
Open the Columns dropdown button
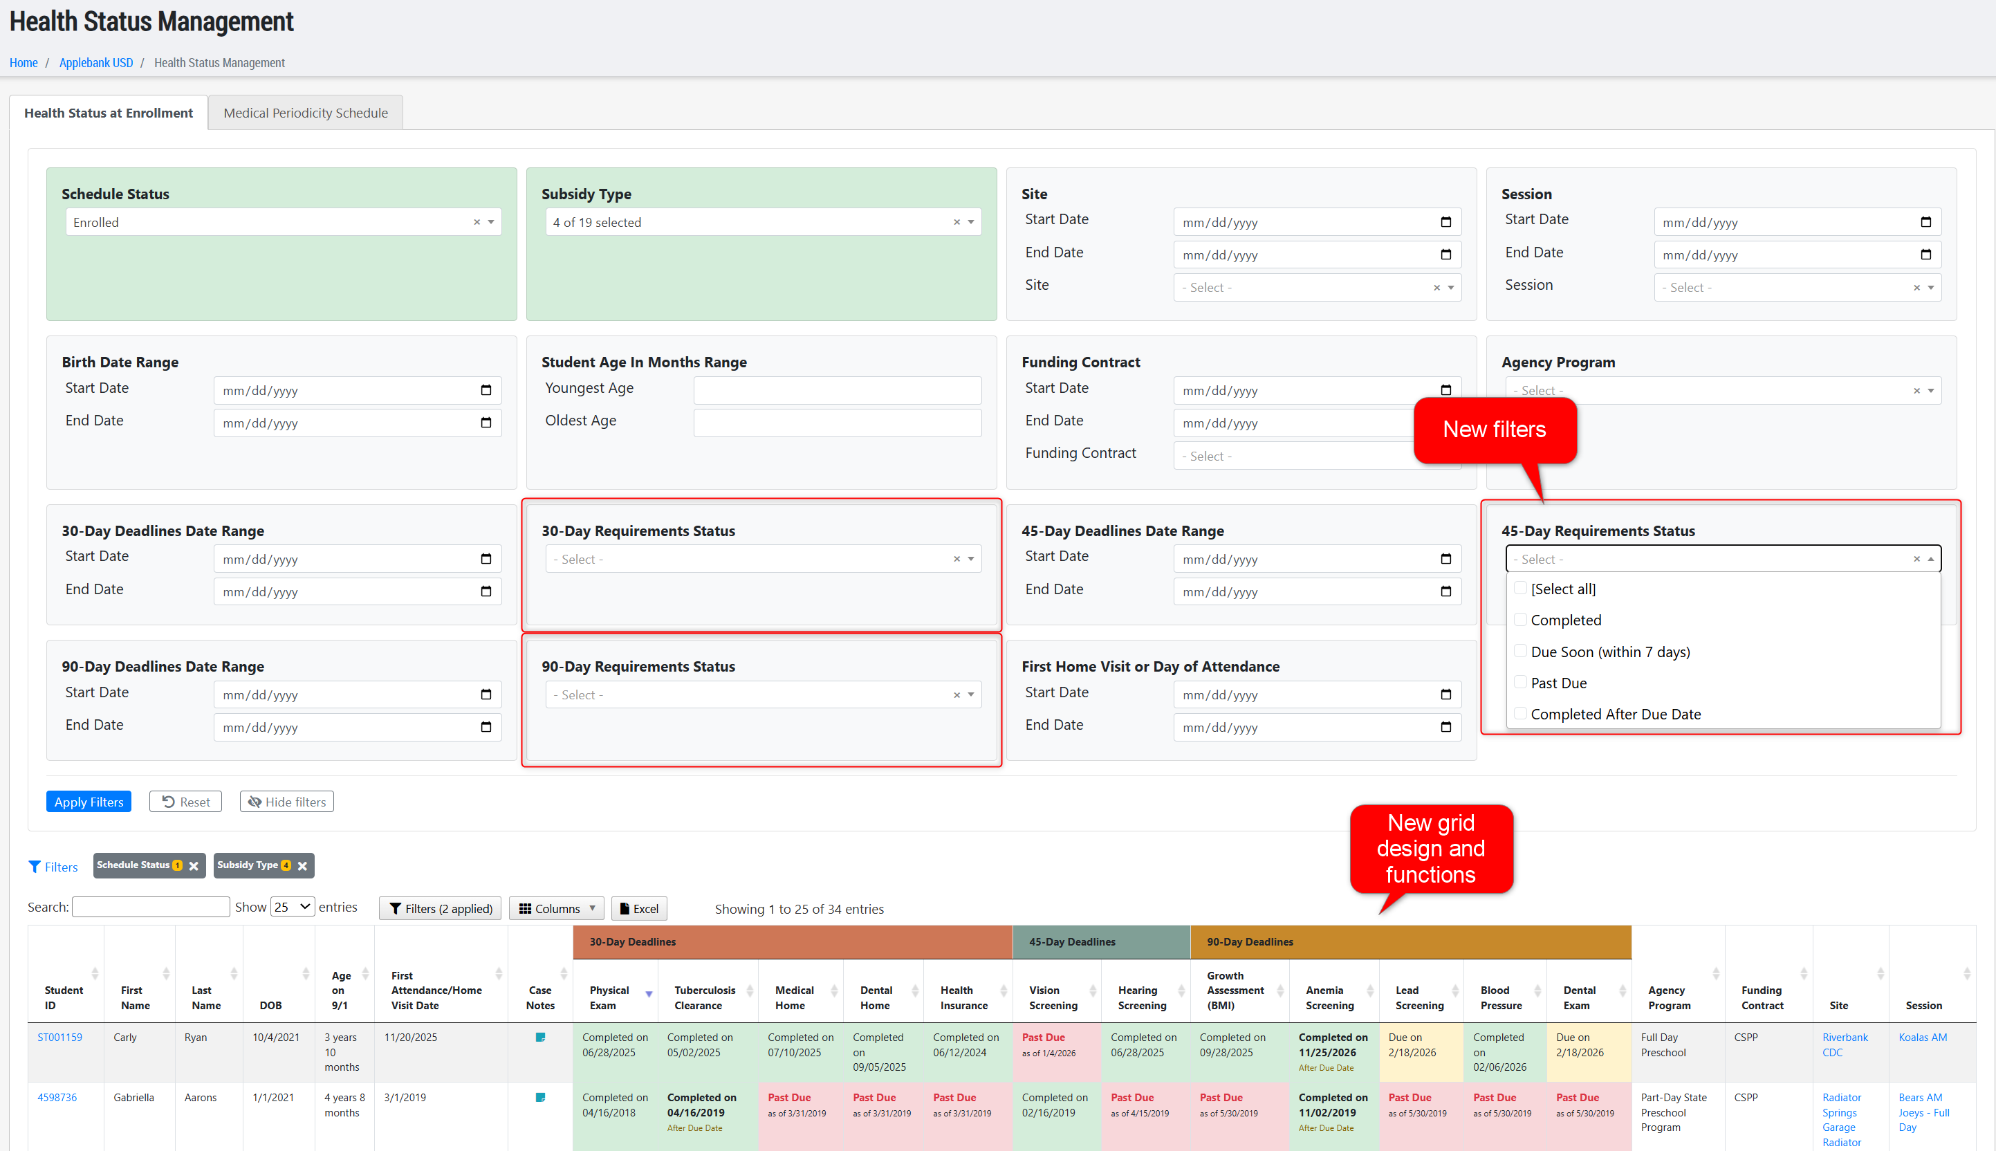[x=556, y=908]
